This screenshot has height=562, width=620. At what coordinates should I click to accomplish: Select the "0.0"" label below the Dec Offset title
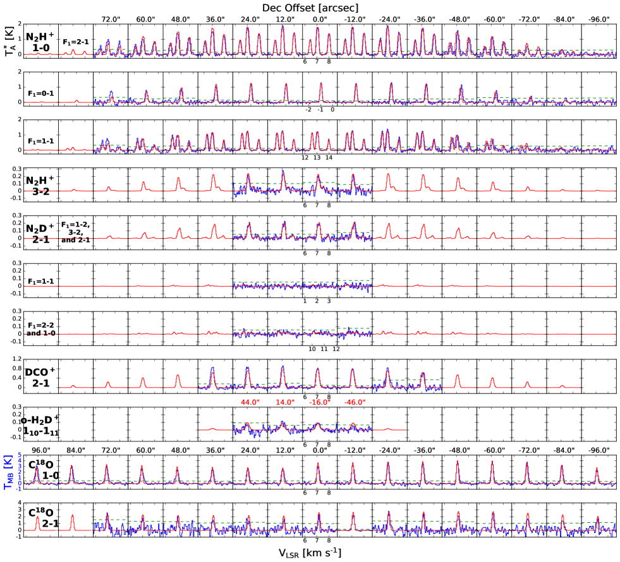[x=320, y=20]
